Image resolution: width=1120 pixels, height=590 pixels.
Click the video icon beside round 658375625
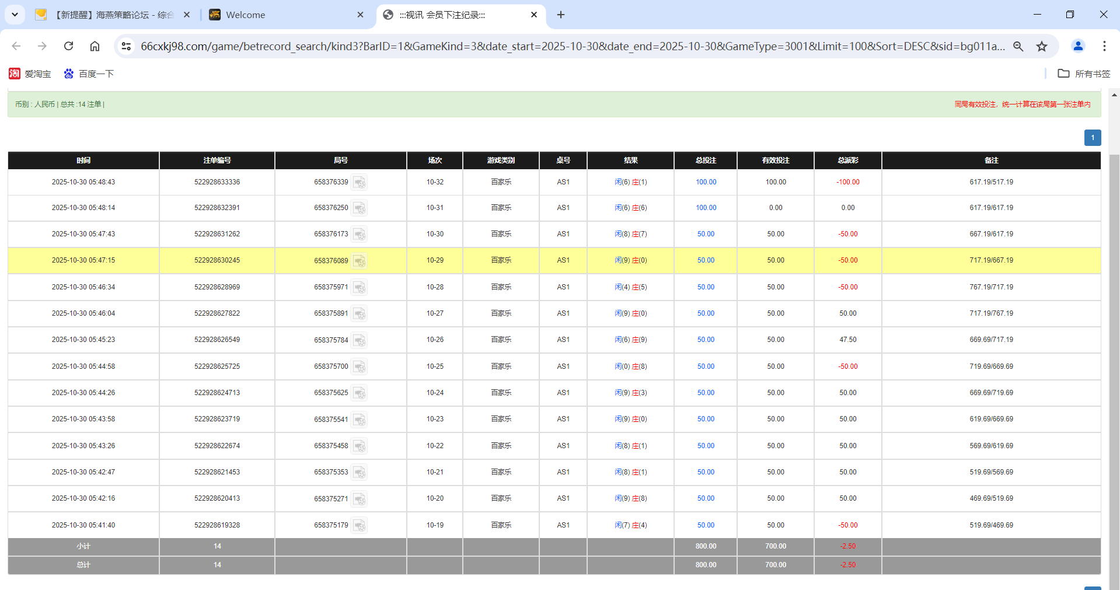click(x=360, y=393)
